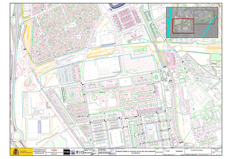Click the blue circular certification seal
The width and height of the screenshot is (225, 159).
82,152
